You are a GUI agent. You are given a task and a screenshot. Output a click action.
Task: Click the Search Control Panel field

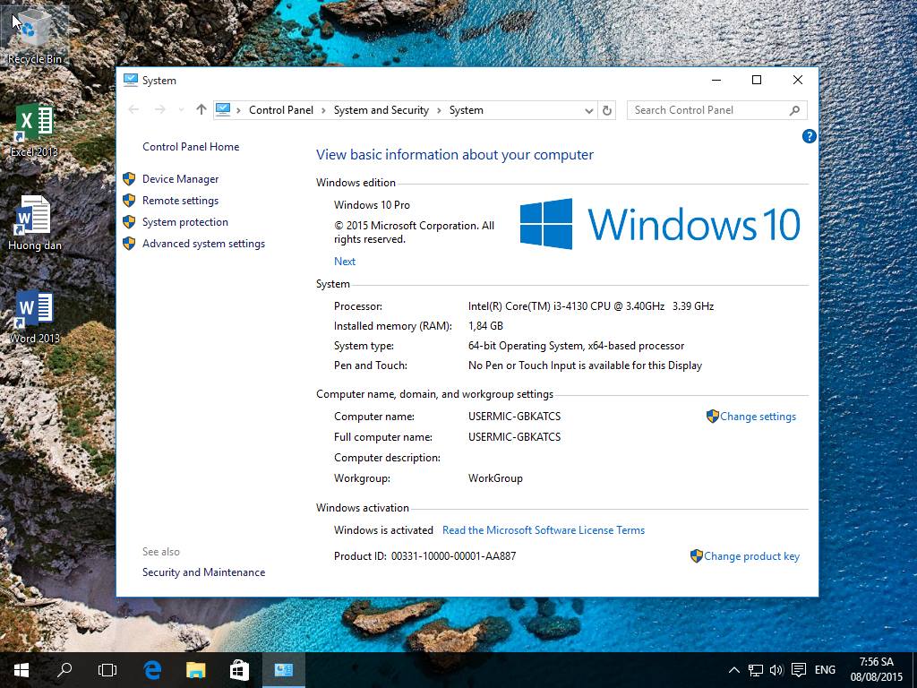tap(716, 110)
